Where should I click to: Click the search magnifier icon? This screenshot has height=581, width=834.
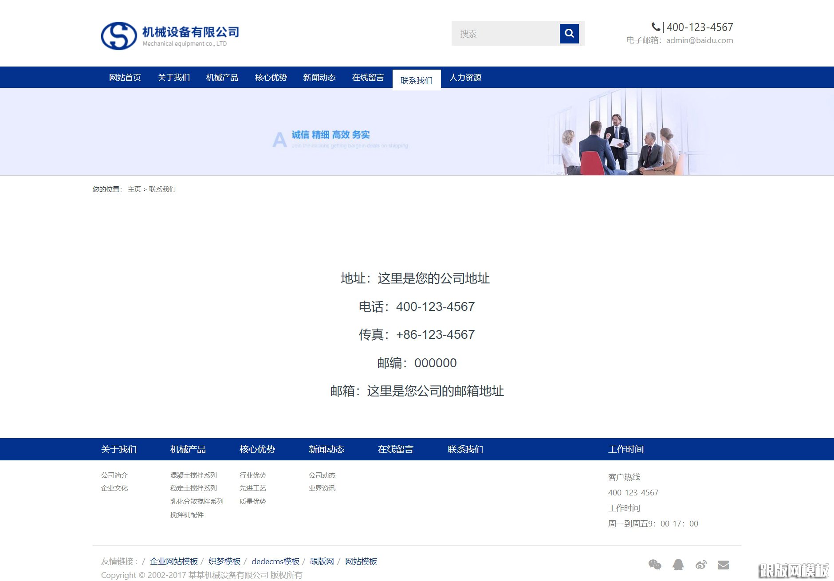tap(569, 33)
